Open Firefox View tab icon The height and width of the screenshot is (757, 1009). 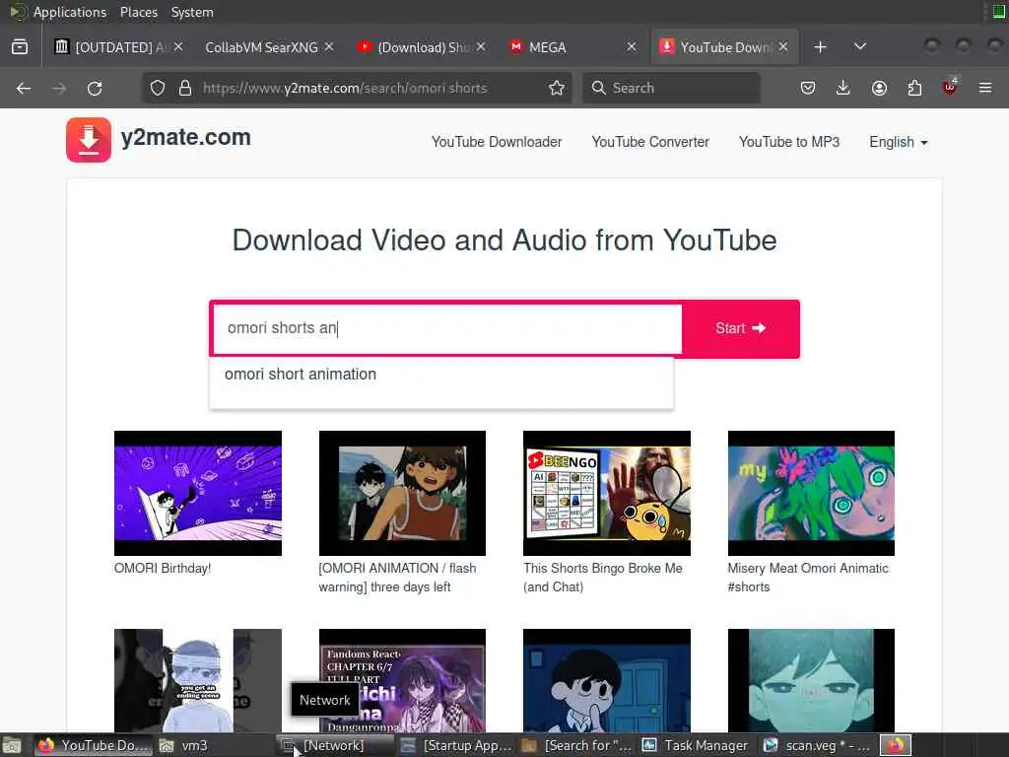click(20, 47)
